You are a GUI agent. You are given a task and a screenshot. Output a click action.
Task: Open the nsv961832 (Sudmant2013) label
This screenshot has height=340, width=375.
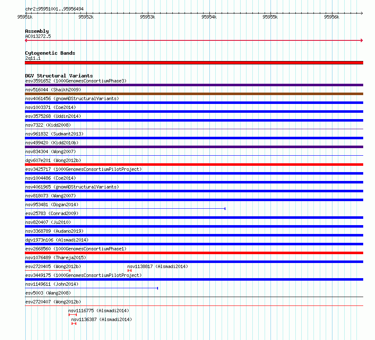(54, 134)
